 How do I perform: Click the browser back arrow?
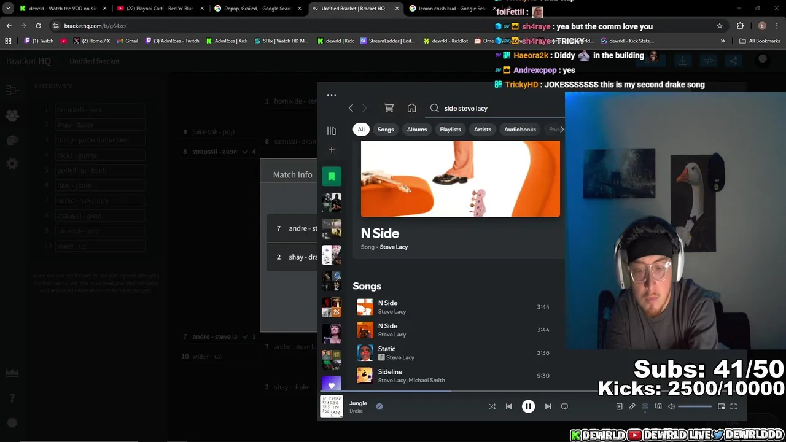9,26
